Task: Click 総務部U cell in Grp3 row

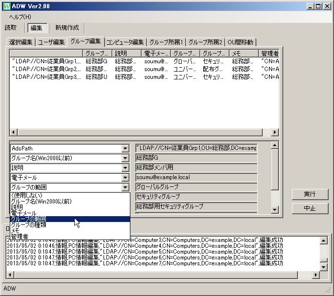Action: click(x=96, y=77)
